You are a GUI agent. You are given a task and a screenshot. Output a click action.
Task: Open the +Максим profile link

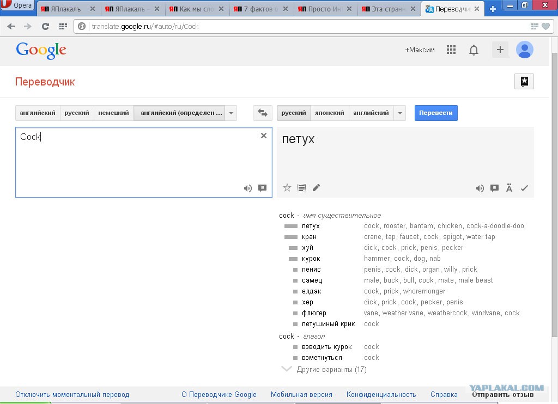coord(420,50)
